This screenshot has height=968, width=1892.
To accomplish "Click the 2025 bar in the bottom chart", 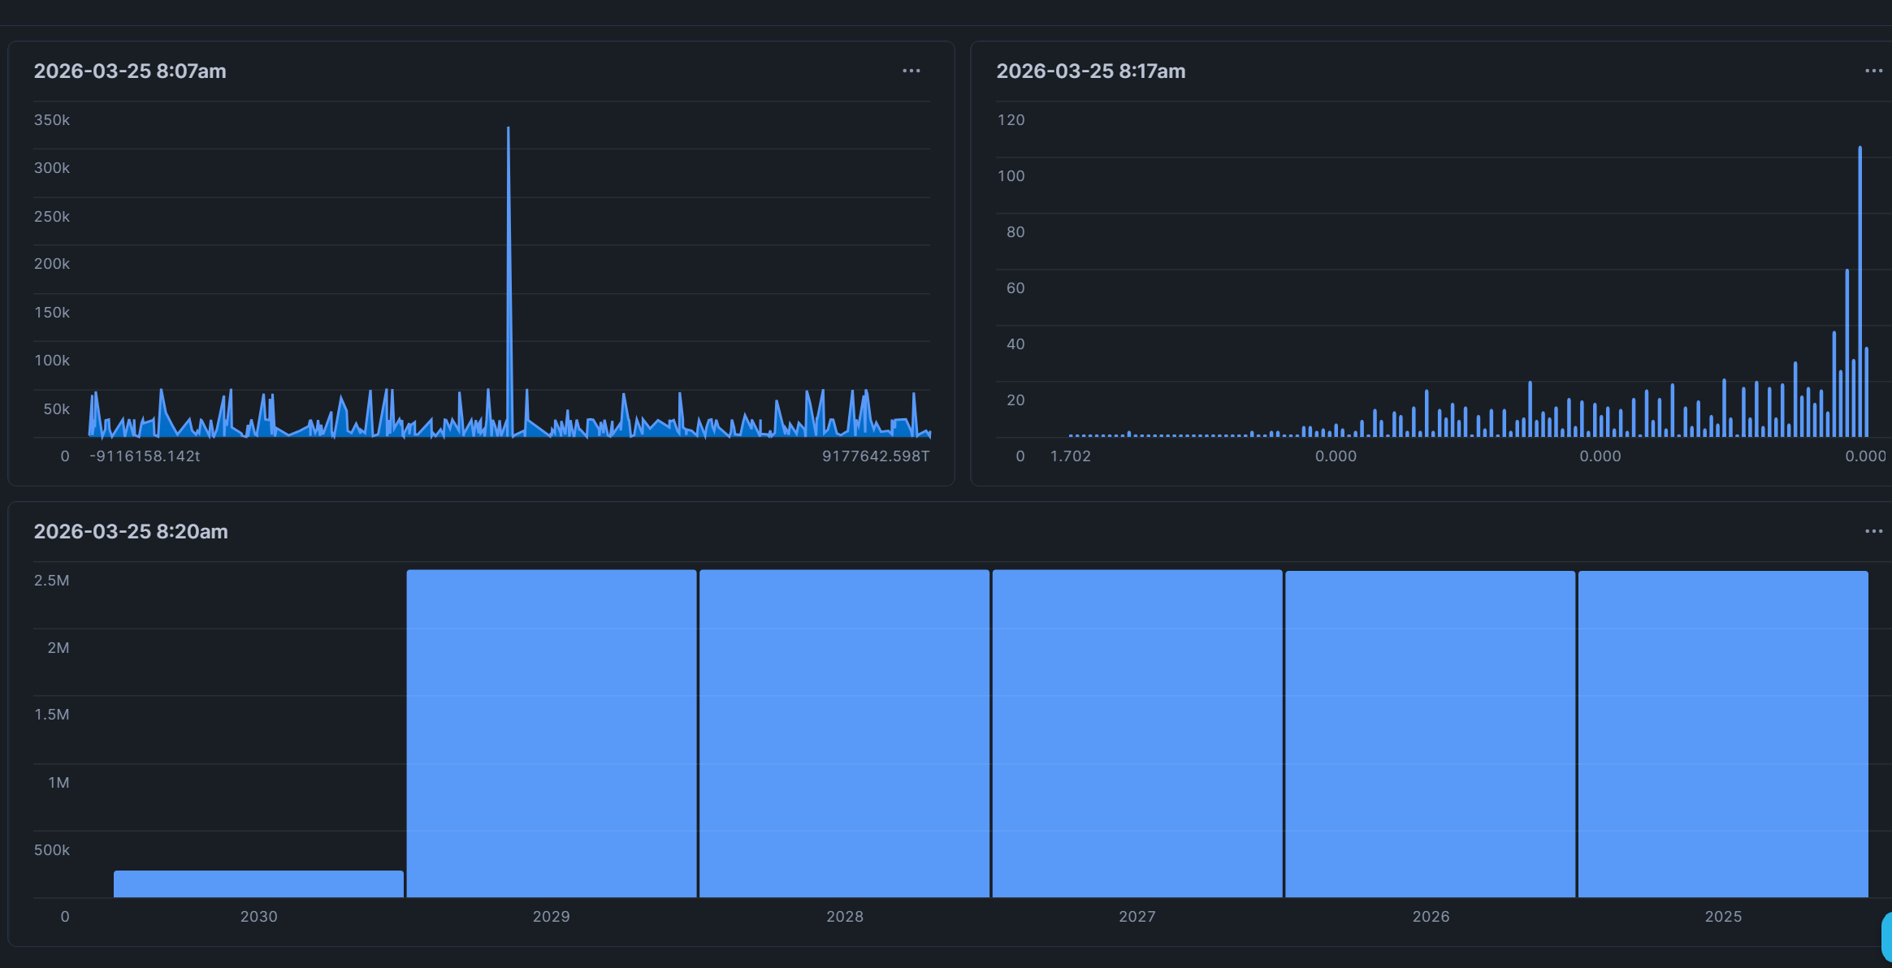I will tap(1722, 733).
